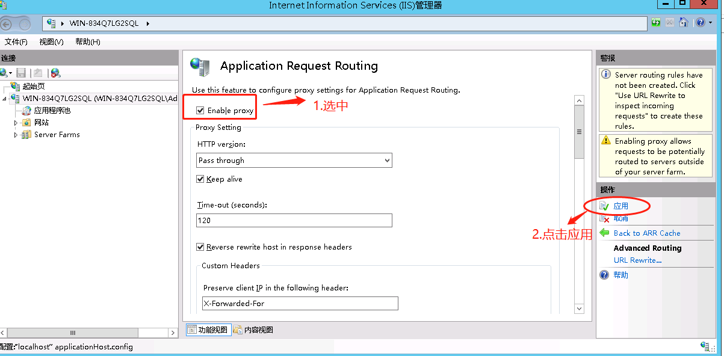
Task: Select Server Farms in the tree
Action: click(57, 134)
